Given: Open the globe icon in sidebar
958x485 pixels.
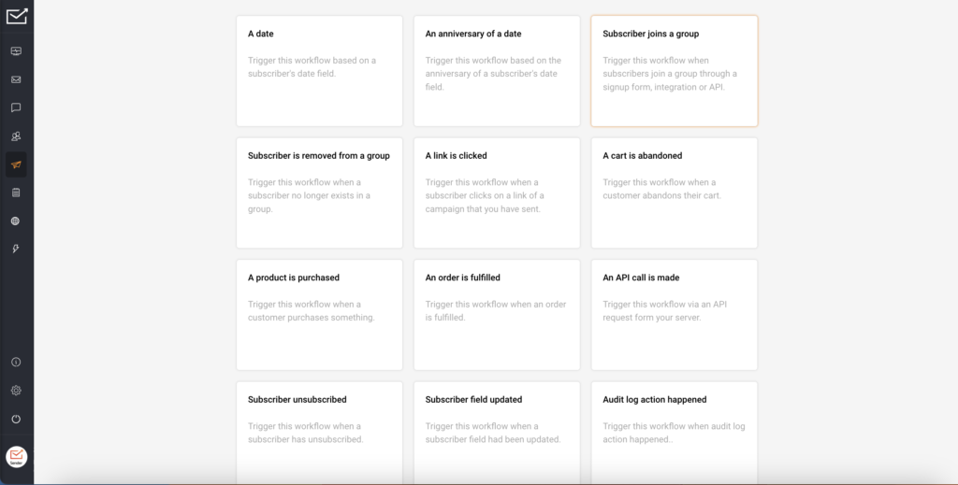Looking at the screenshot, I should point(16,221).
